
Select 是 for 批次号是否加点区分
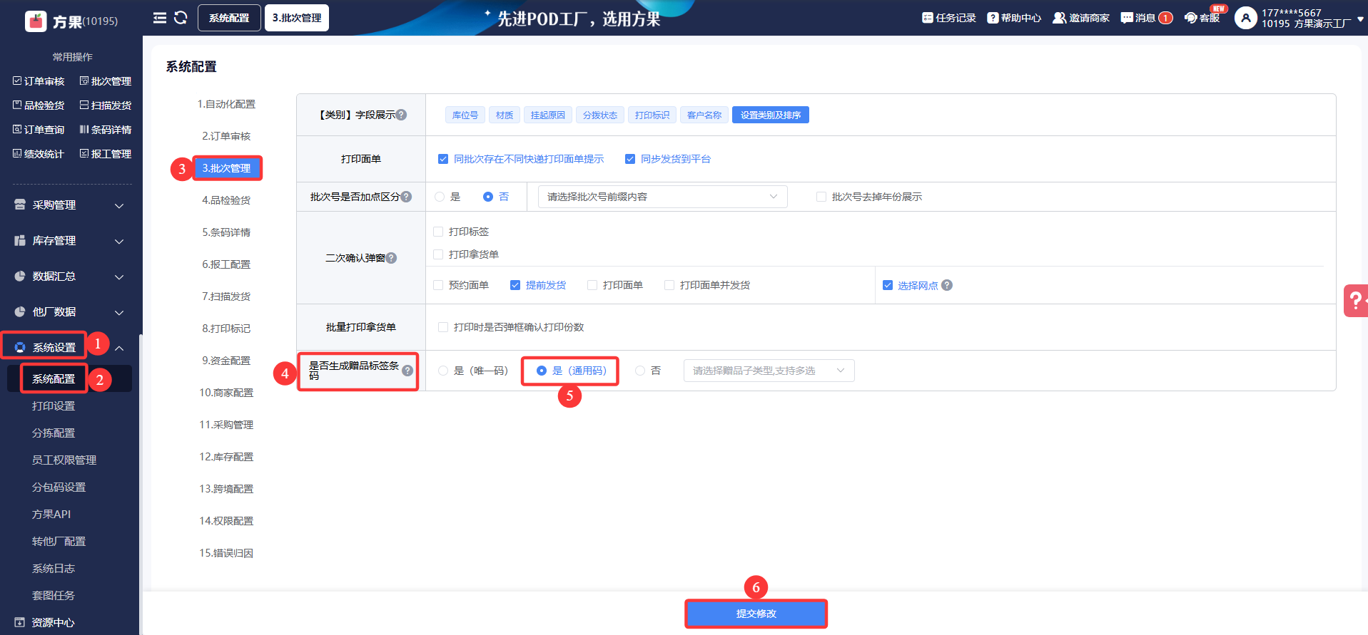440,197
